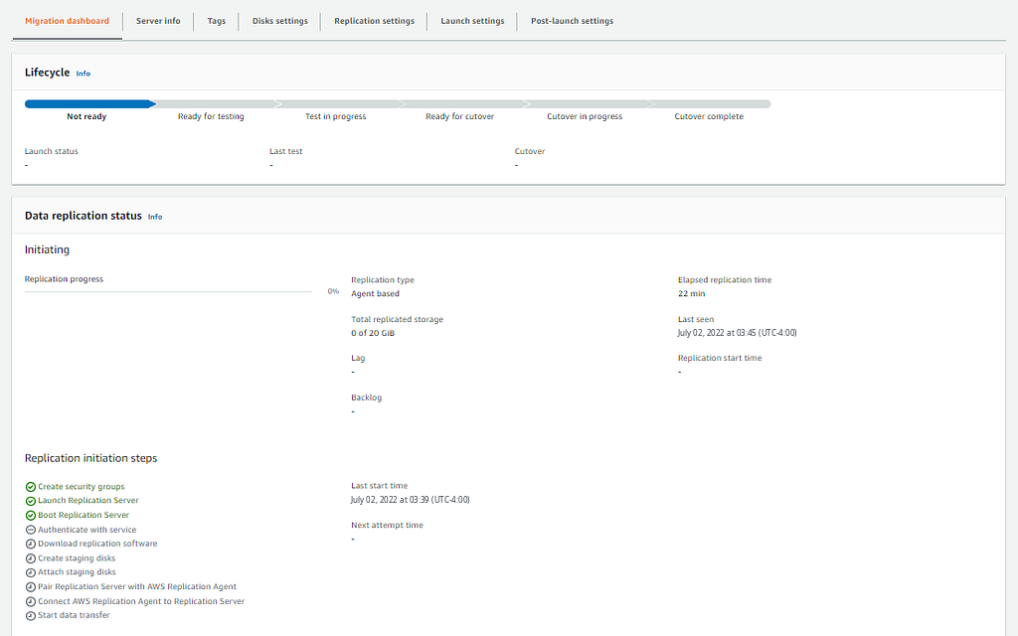Click the Initiating status heading
This screenshot has height=636, width=1018.
click(47, 249)
